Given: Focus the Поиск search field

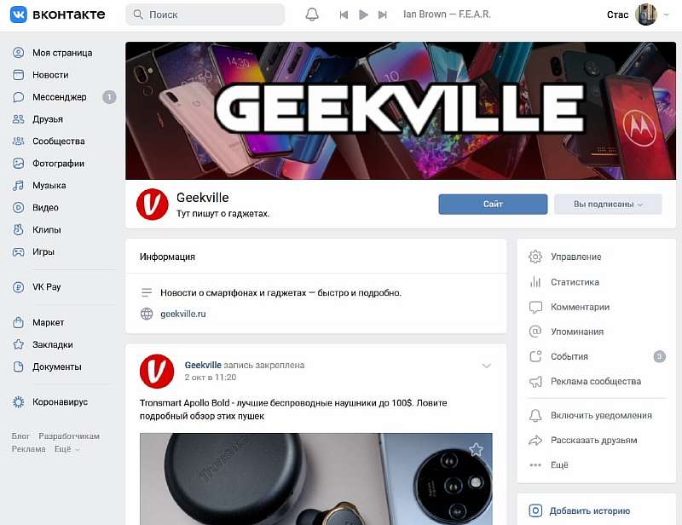Looking at the screenshot, I should click(205, 14).
